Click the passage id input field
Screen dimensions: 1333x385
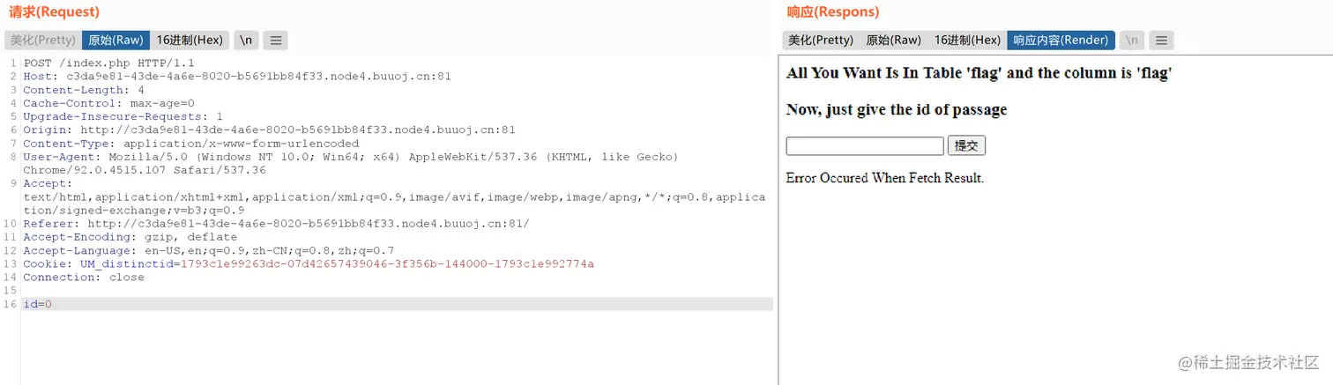coord(865,145)
